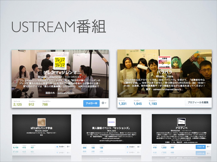Click the @japan_dilemma2 handle
This screenshot has width=217, height=162.
pos(50,77)
